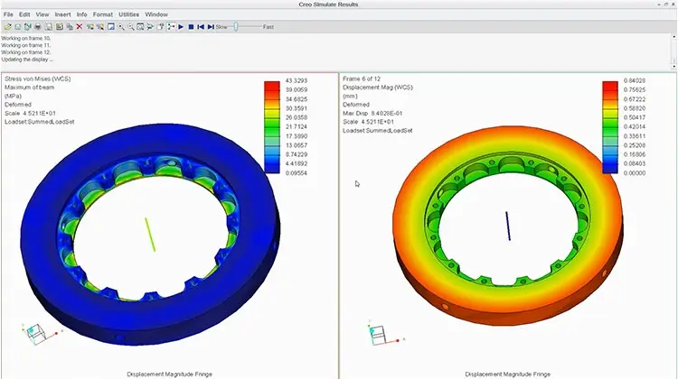Open the File menu
The width and height of the screenshot is (678, 379).
pos(8,14)
